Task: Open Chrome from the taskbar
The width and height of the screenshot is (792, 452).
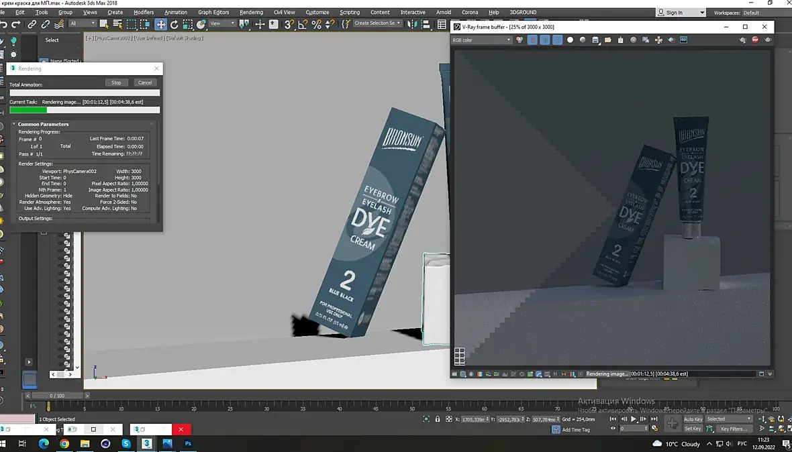Action: 64,444
